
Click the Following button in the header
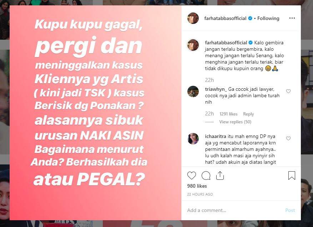coord(268,18)
